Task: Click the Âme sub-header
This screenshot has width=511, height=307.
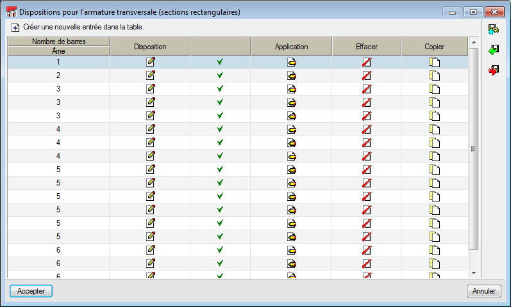Action: coord(58,51)
